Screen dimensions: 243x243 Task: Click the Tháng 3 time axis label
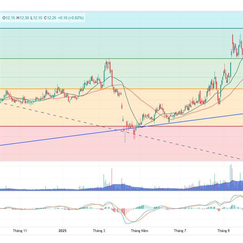pyautogui.click(x=99, y=230)
